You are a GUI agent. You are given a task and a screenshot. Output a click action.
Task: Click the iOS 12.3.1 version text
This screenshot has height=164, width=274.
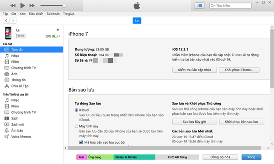[180, 49]
